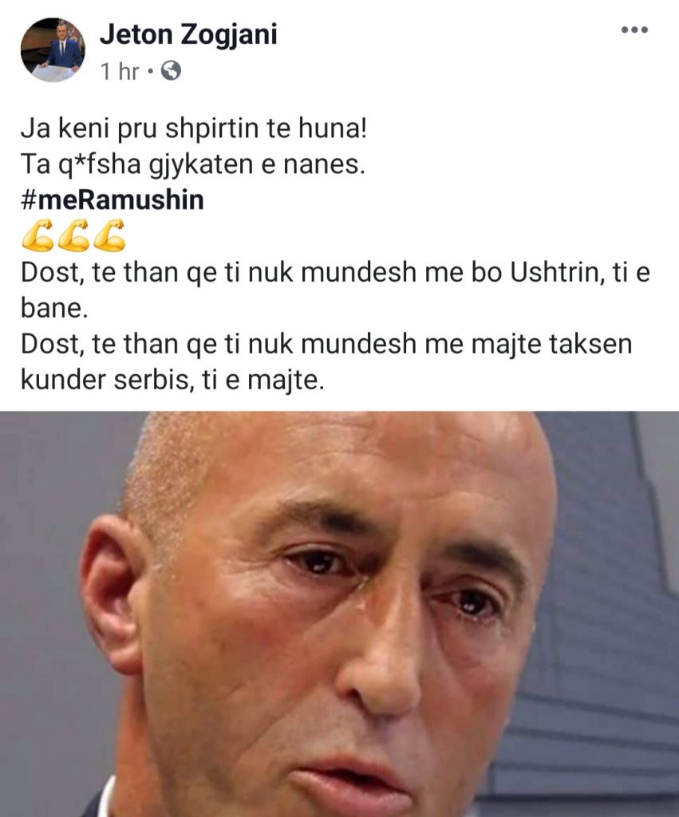Click the last flexed biceps emoji
679x817 pixels.
point(109,235)
